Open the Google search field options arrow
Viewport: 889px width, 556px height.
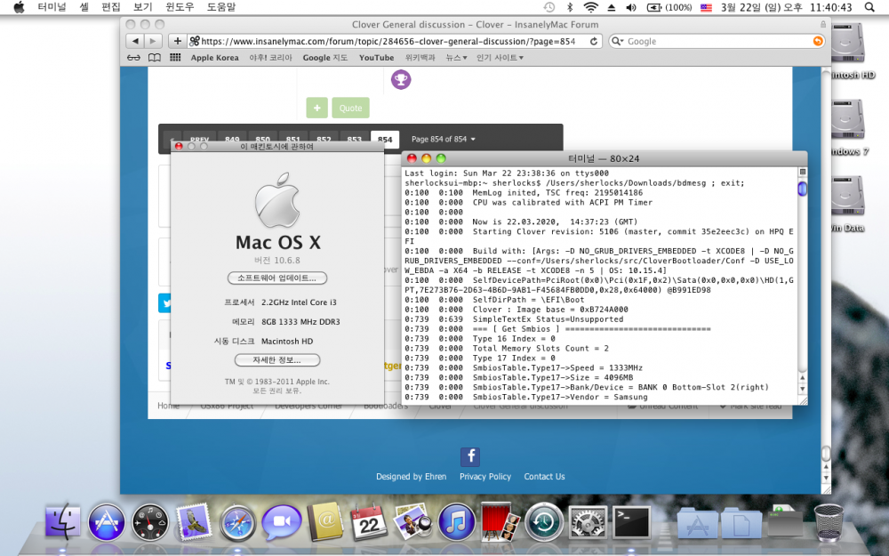618,42
